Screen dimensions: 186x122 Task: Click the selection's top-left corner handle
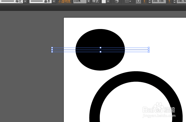52,48
